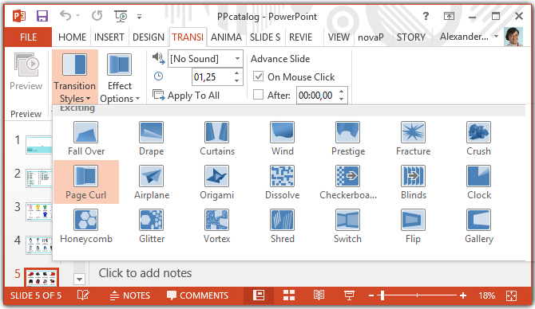Switch to Normal view in status bar
Viewport: 535px width, 309px height.
coord(259,295)
